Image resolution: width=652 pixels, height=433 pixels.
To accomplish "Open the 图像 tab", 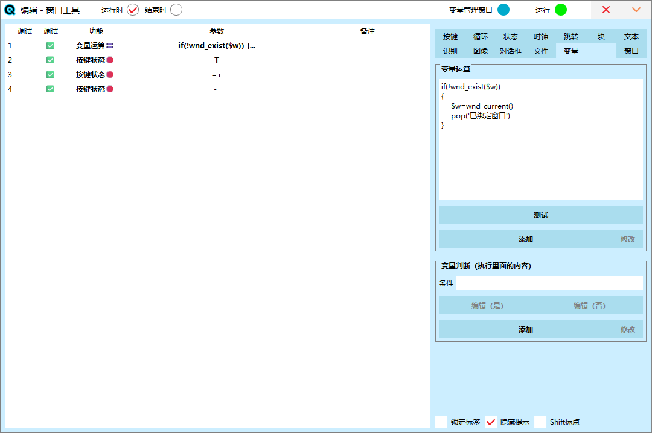I will tap(481, 51).
